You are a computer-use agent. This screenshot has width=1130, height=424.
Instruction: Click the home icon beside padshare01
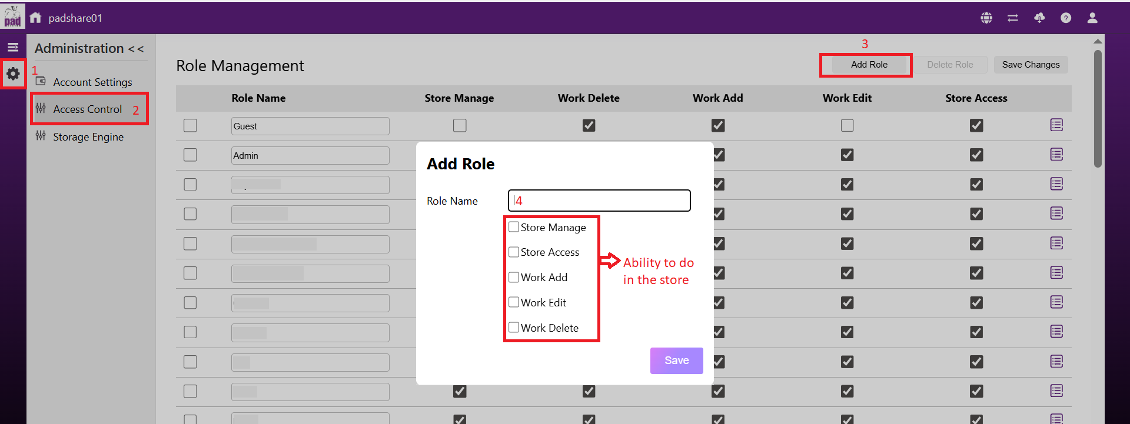point(36,18)
